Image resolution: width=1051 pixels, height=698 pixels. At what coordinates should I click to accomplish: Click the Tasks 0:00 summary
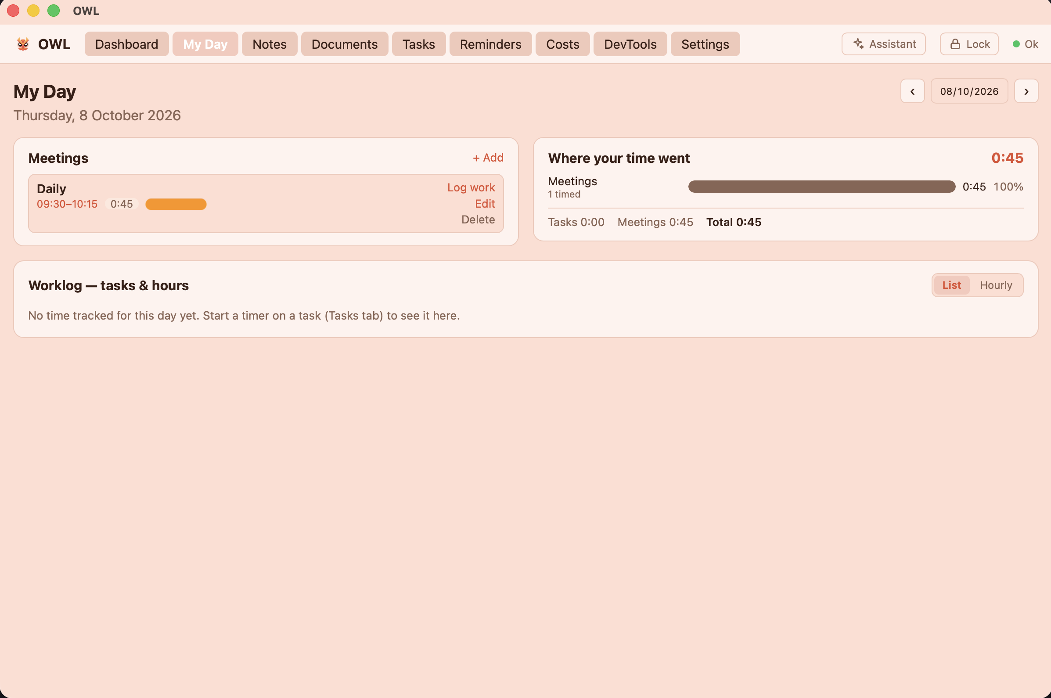(576, 222)
